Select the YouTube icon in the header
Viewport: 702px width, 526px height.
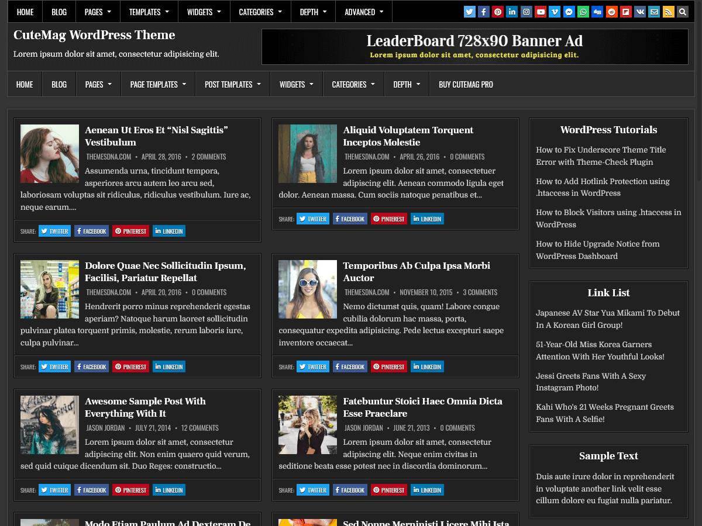(x=540, y=11)
